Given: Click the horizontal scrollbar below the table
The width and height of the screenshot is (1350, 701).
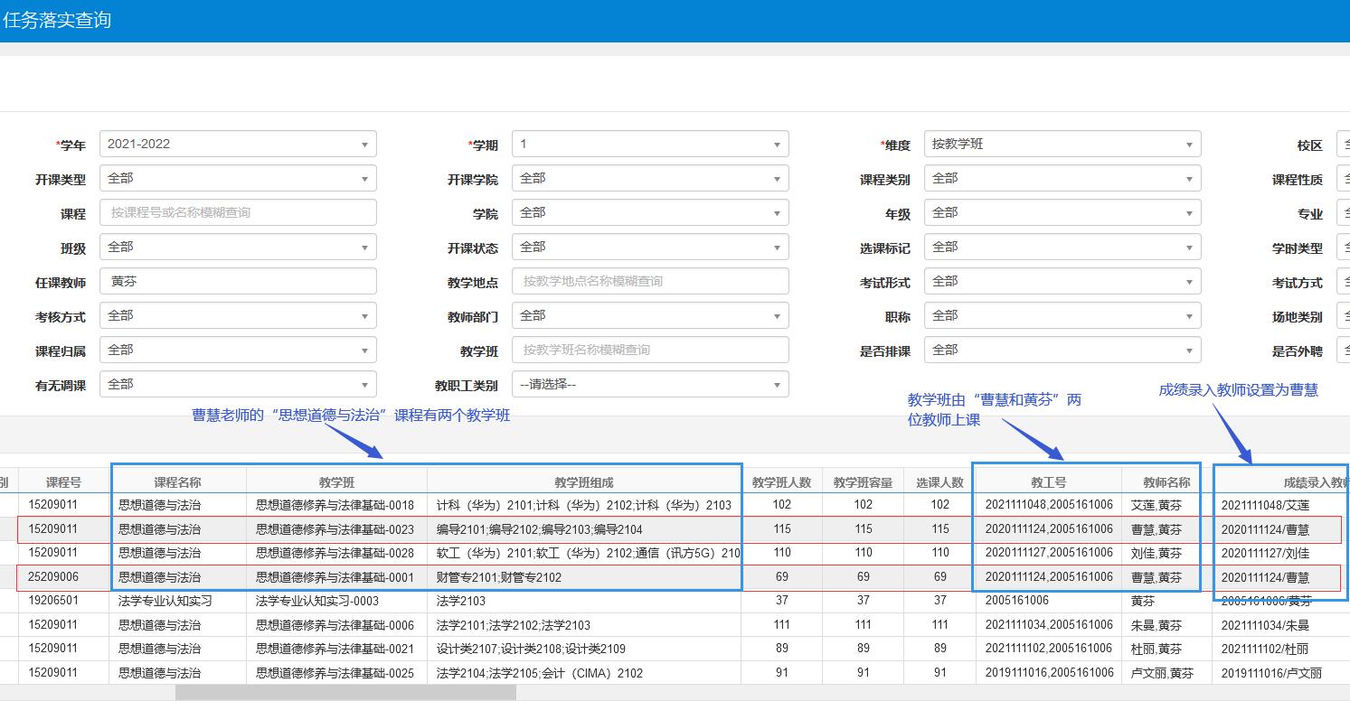Looking at the screenshot, I should coord(345,693).
